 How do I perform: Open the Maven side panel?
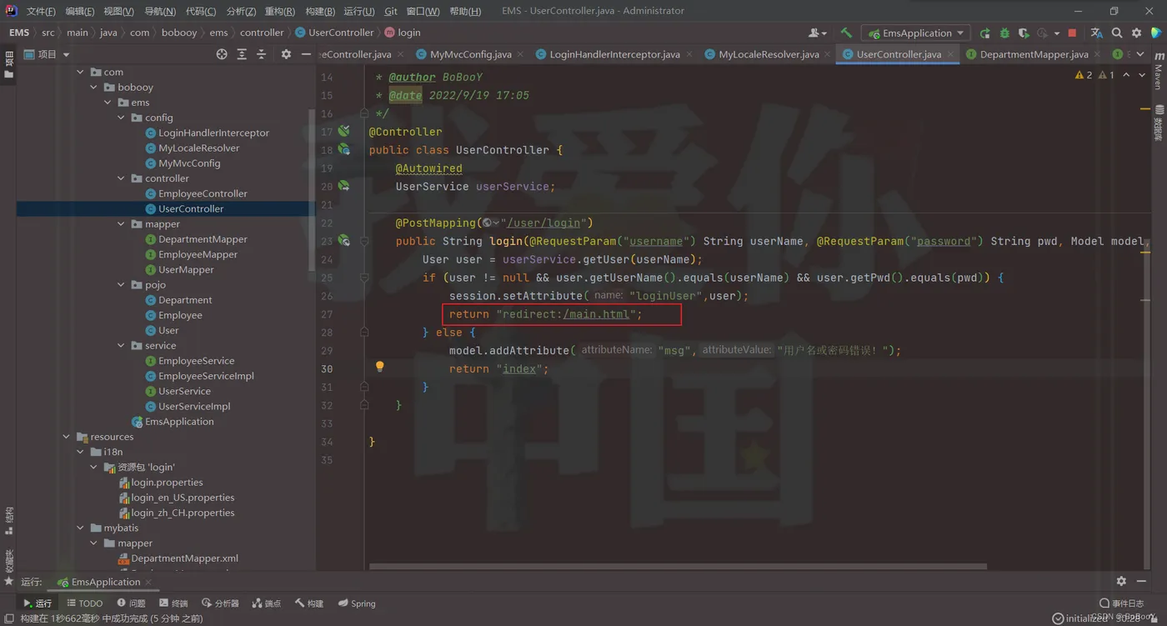pos(1158,72)
